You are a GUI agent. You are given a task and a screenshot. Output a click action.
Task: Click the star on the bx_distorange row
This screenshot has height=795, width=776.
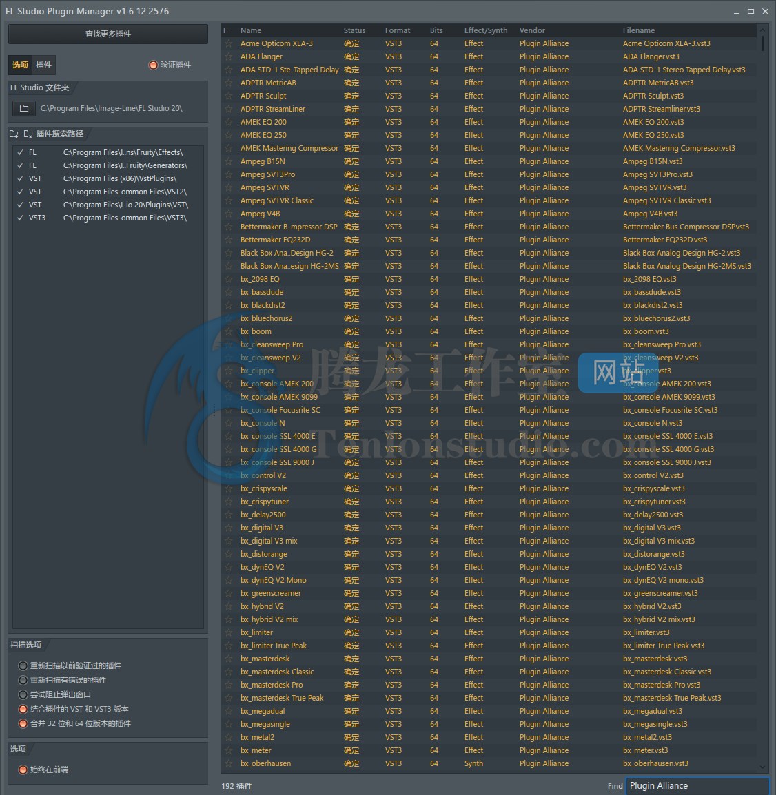(x=229, y=554)
